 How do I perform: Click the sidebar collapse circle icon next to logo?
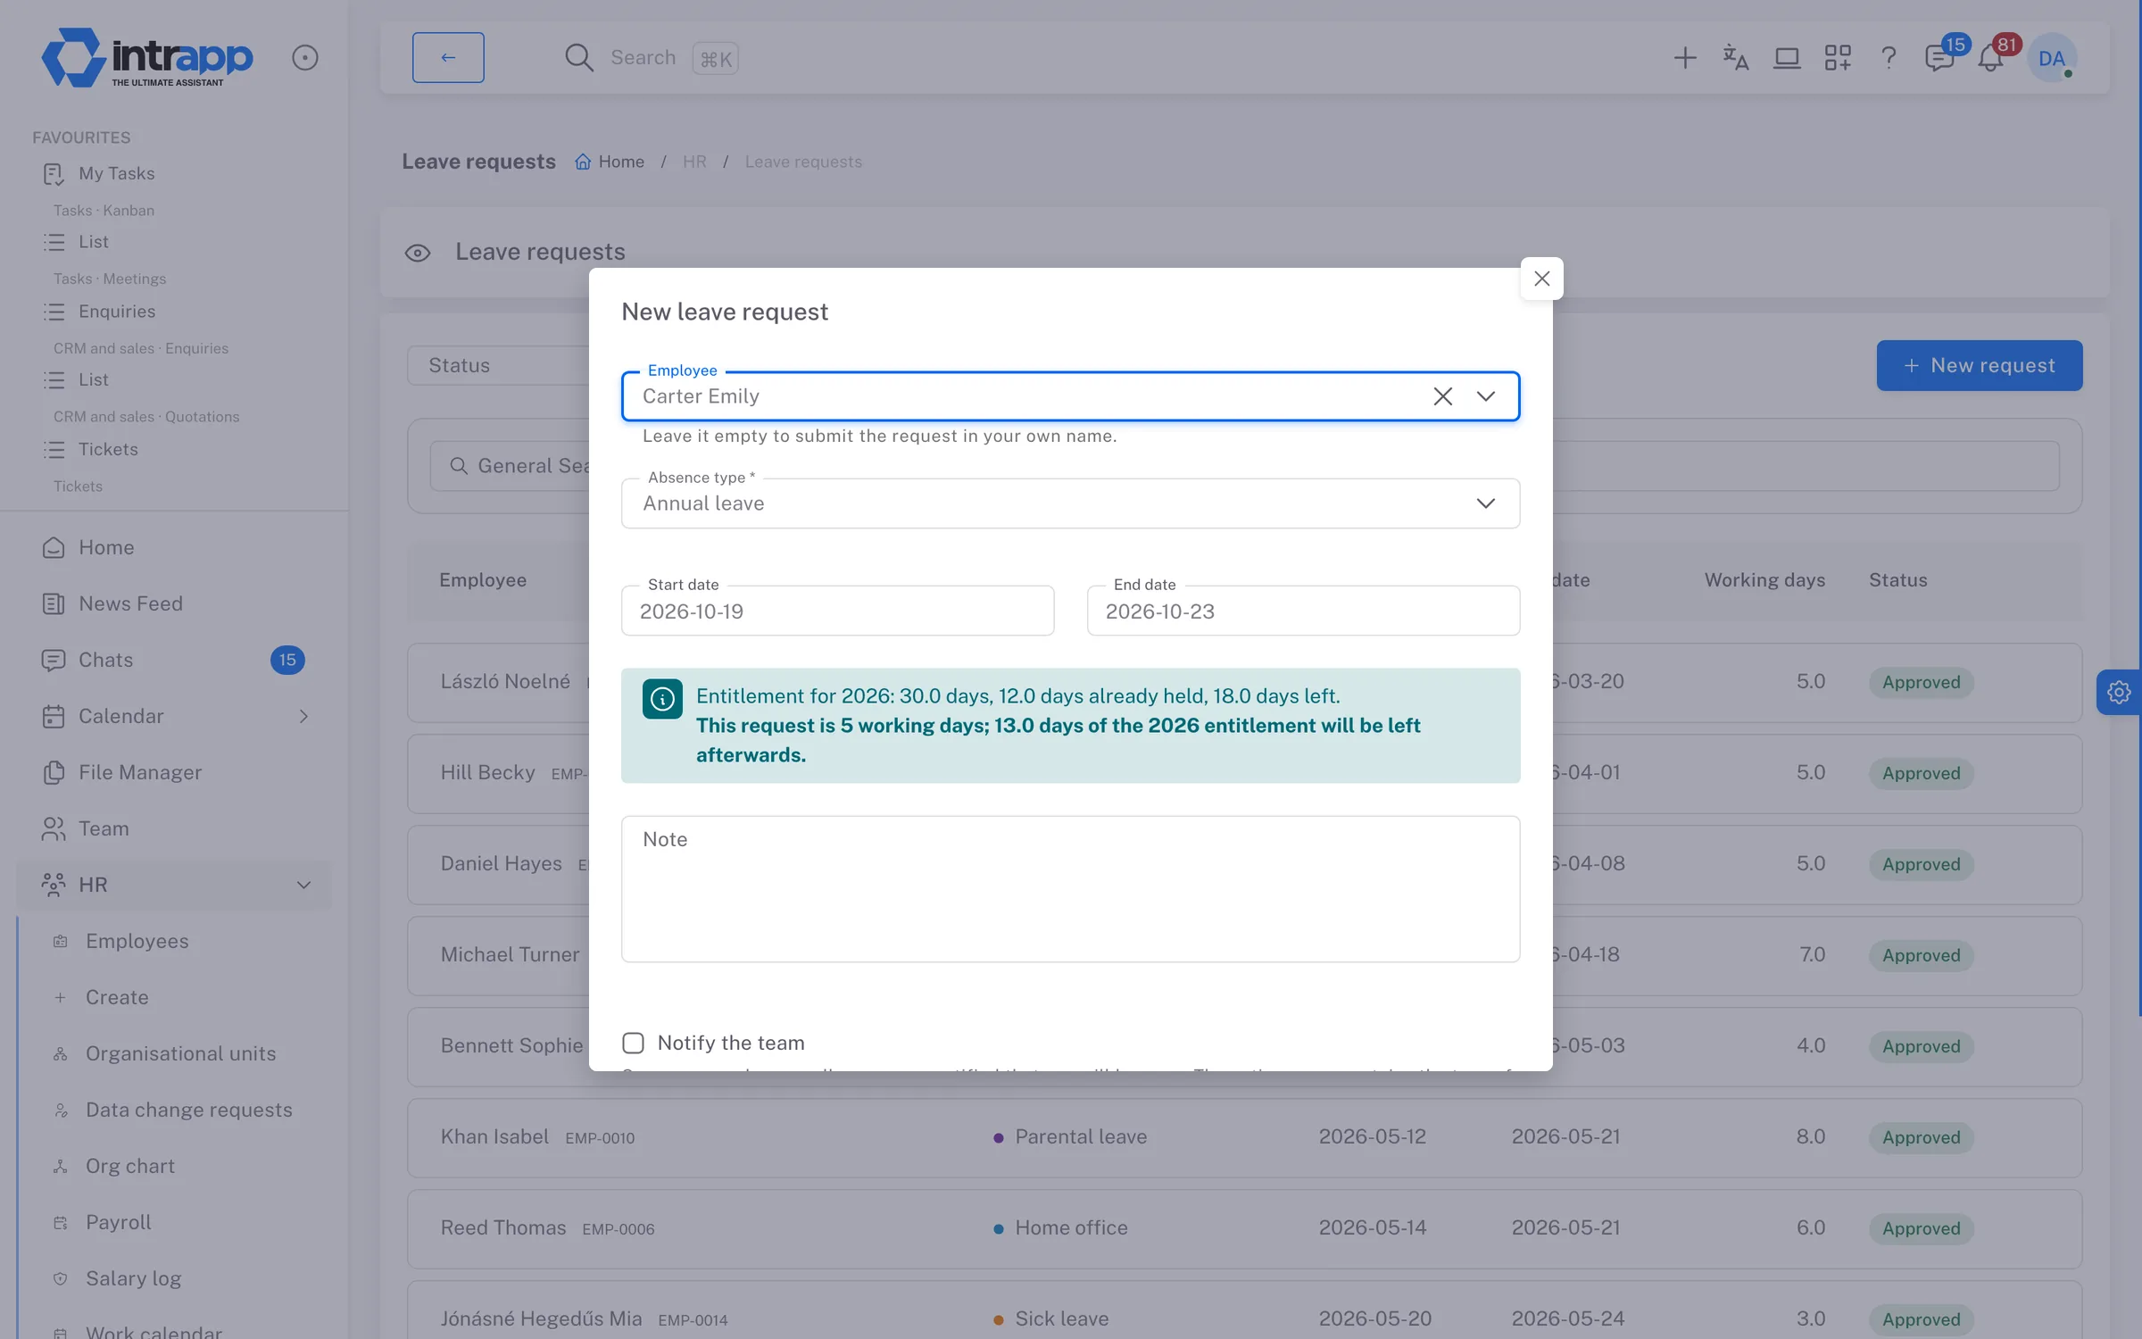[305, 58]
